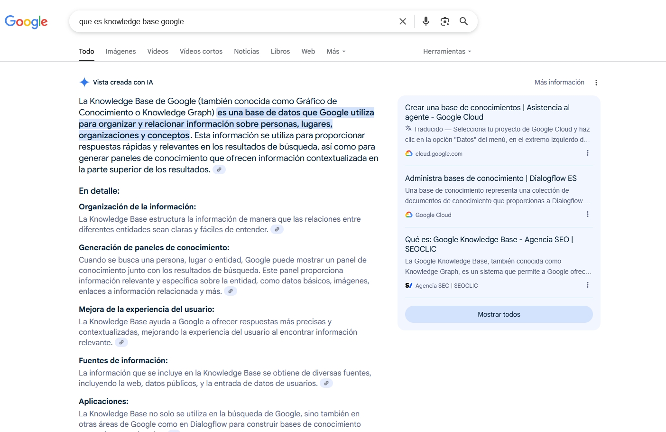Image resolution: width=666 pixels, height=432 pixels.
Task: Click the Organización de la información: heading
Action: (x=138, y=207)
